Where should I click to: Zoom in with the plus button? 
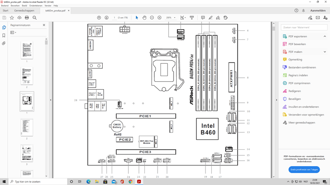pyautogui.click(x=160, y=18)
